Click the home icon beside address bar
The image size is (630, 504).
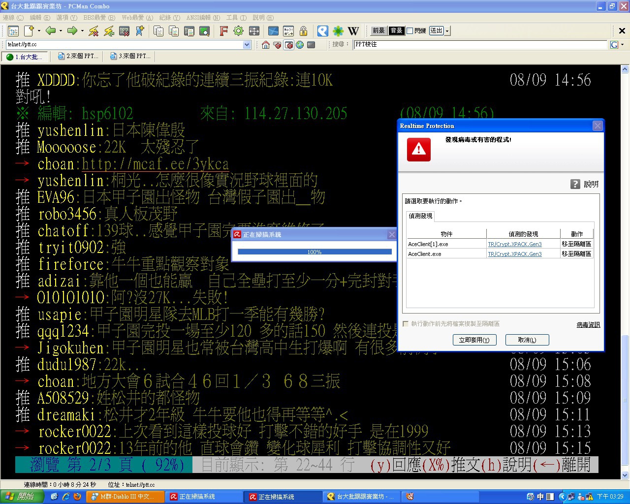266,45
